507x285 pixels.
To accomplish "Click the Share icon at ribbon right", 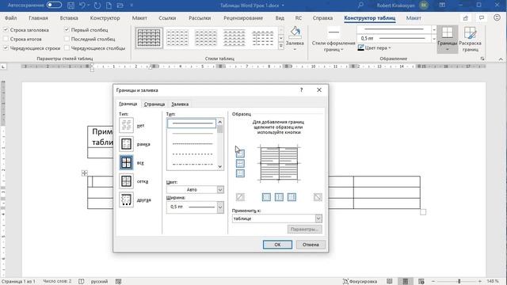I will (466, 18).
